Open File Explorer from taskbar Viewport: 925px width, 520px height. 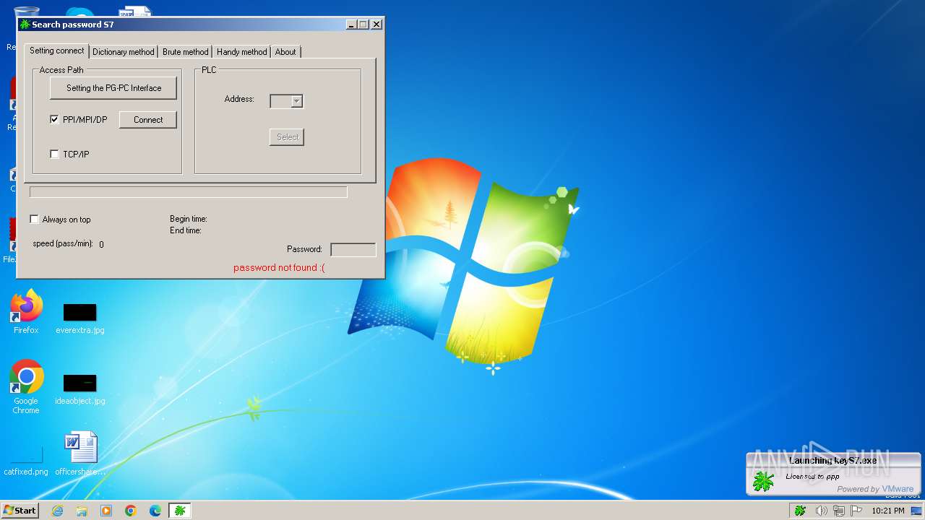click(x=82, y=511)
